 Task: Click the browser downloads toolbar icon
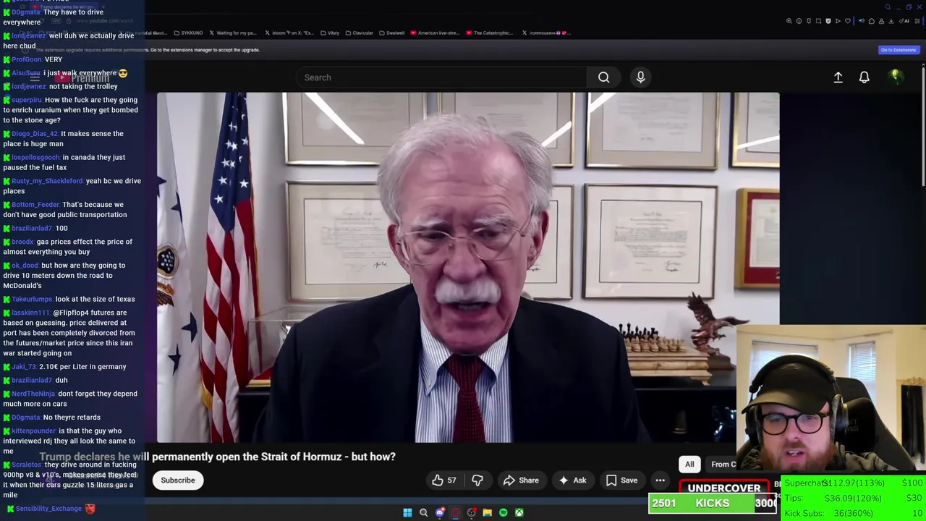pyautogui.click(x=891, y=21)
